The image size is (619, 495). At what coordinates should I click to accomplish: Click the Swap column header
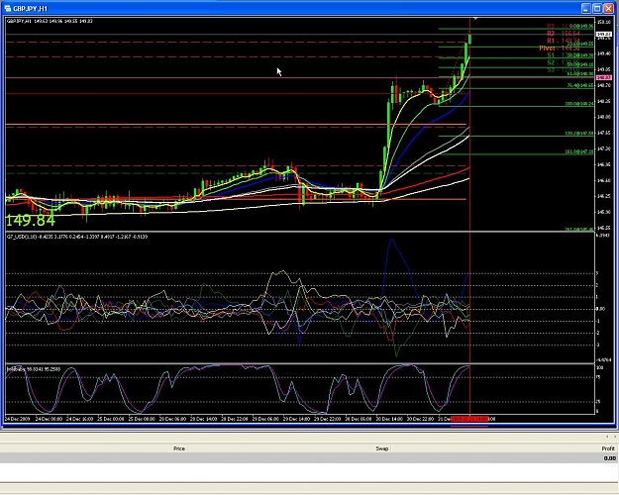[x=381, y=448]
